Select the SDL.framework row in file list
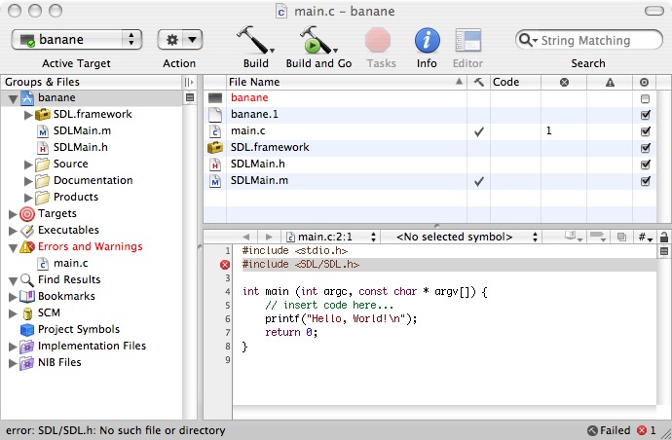 click(x=429, y=148)
